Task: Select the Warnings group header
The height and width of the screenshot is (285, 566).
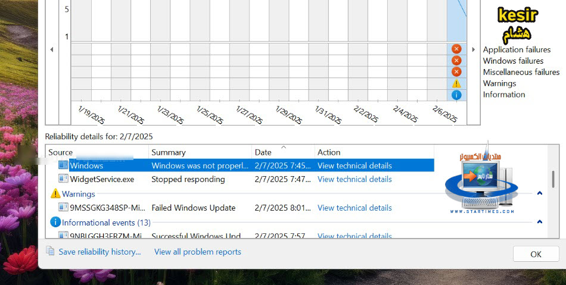Action: [78, 194]
